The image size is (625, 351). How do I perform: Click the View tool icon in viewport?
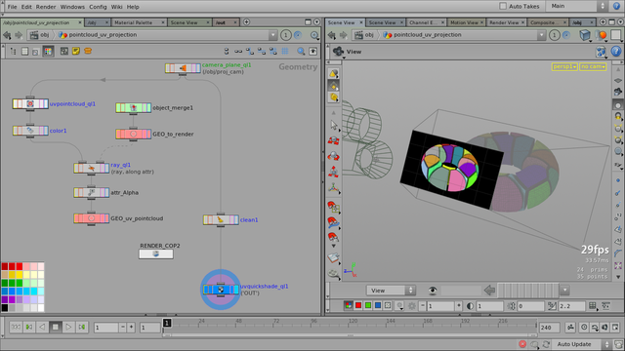point(339,52)
